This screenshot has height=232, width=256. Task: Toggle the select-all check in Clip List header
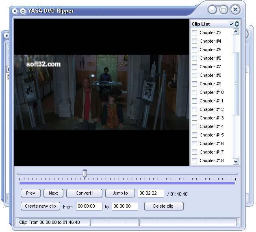coord(231,24)
